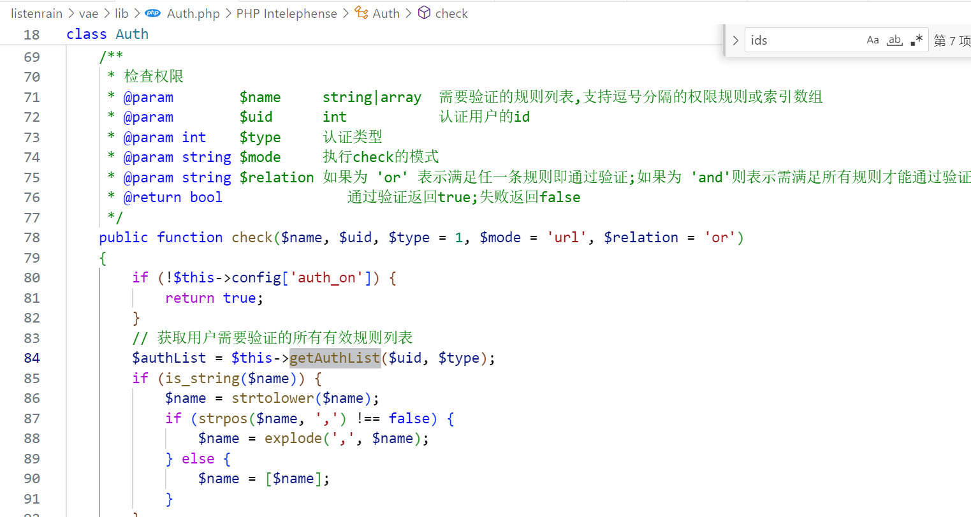Click 'explode' function call on line 88
The width and height of the screenshot is (971, 517).
coord(294,439)
